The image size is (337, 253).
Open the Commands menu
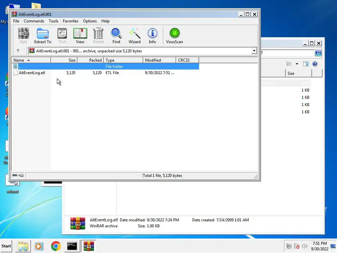coord(34,21)
